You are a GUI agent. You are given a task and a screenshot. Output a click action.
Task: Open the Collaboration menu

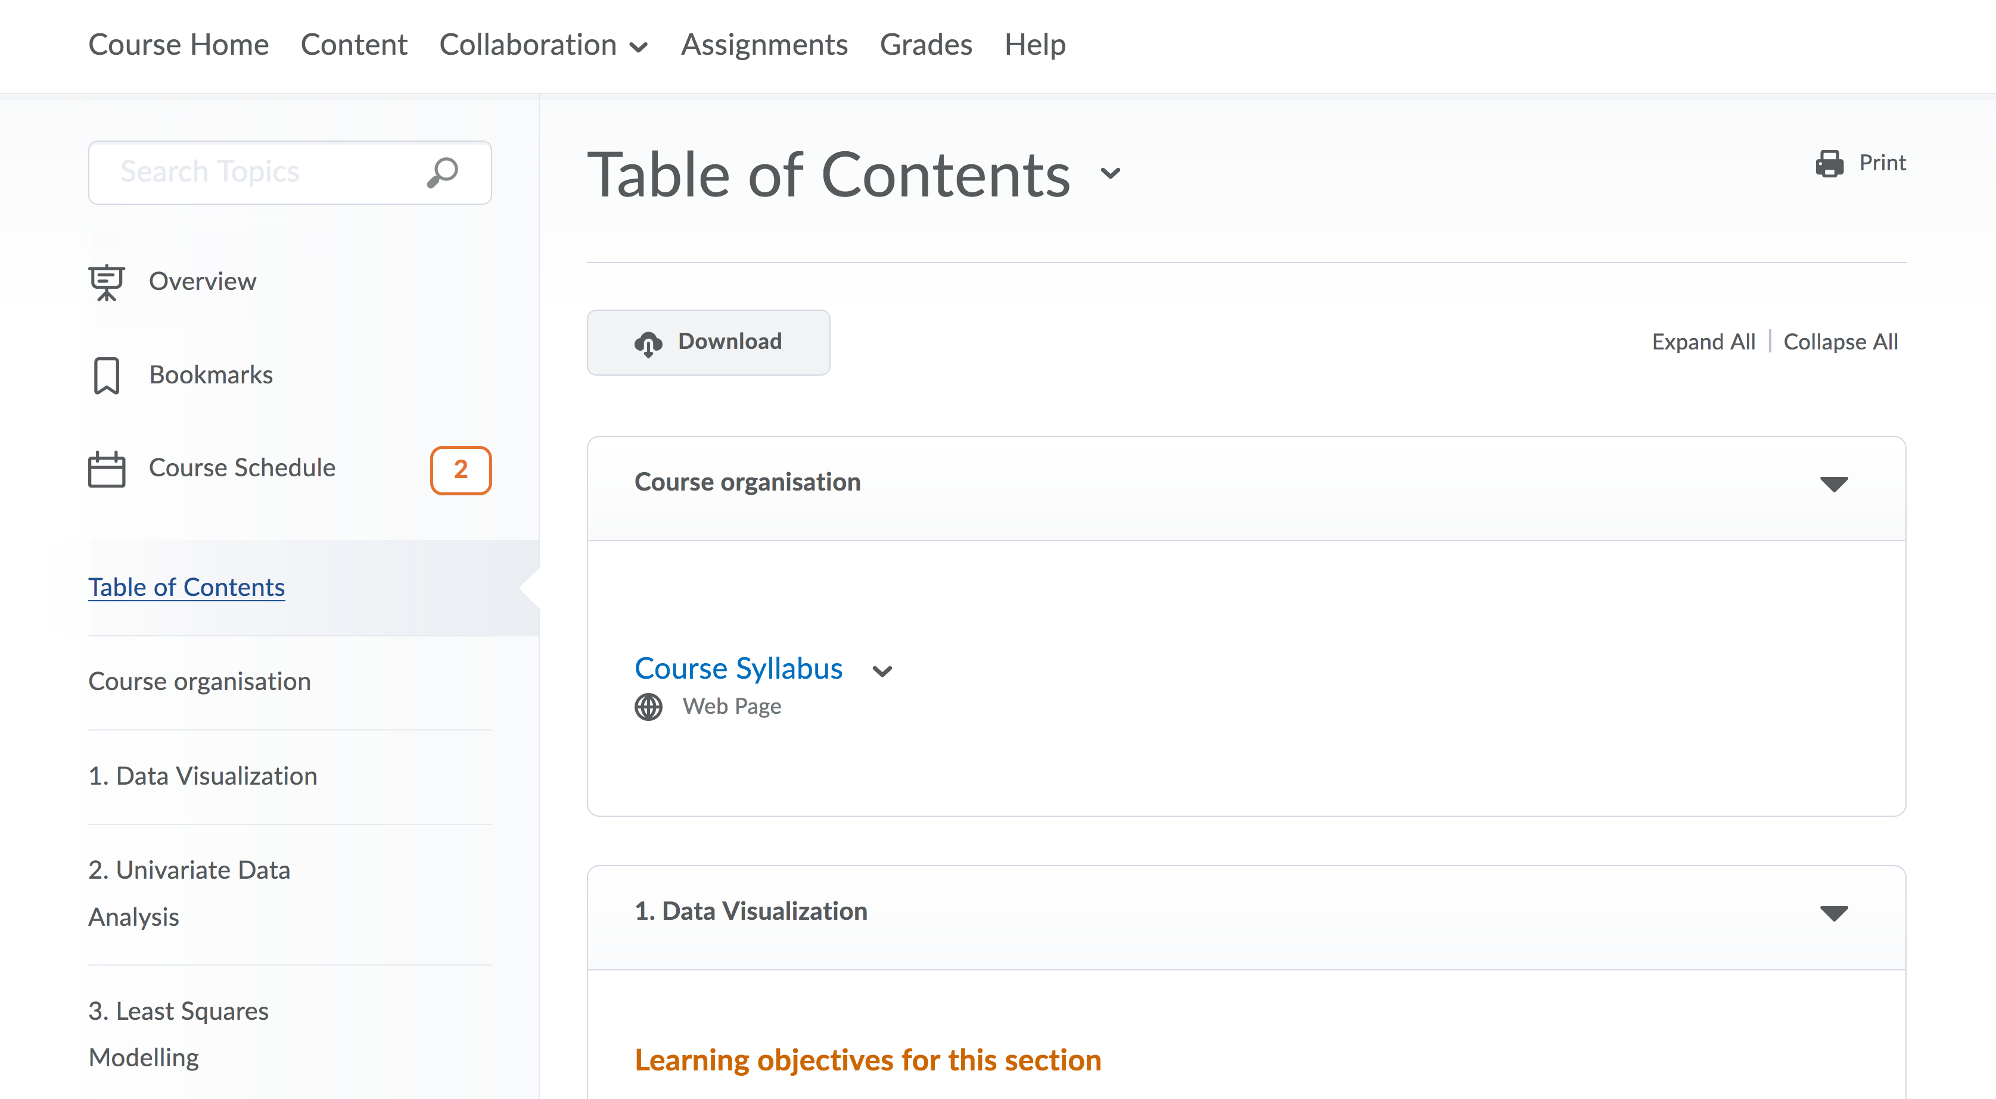(x=542, y=45)
